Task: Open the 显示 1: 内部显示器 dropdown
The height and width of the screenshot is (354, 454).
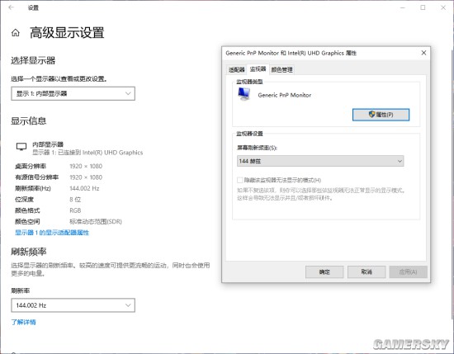Action: tap(73, 93)
